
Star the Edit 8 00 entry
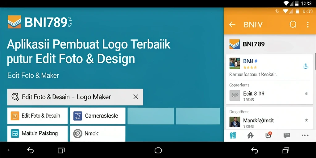(x=306, y=94)
